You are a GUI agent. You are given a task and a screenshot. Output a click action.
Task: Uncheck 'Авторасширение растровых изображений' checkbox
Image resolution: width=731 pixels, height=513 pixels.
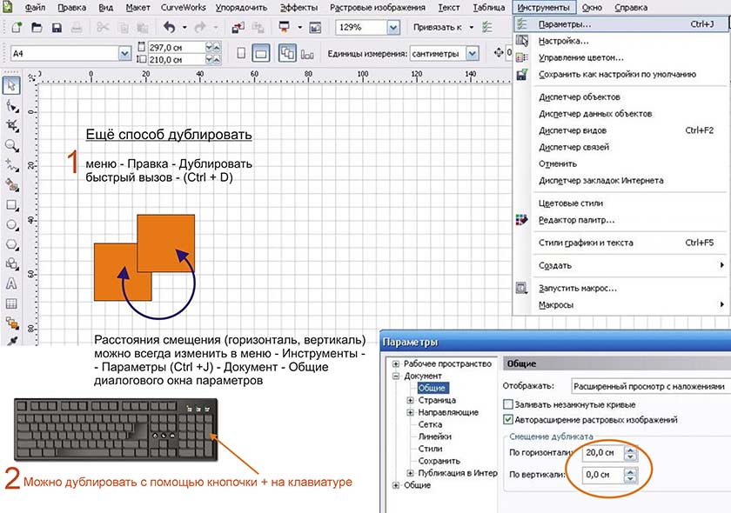click(x=509, y=420)
